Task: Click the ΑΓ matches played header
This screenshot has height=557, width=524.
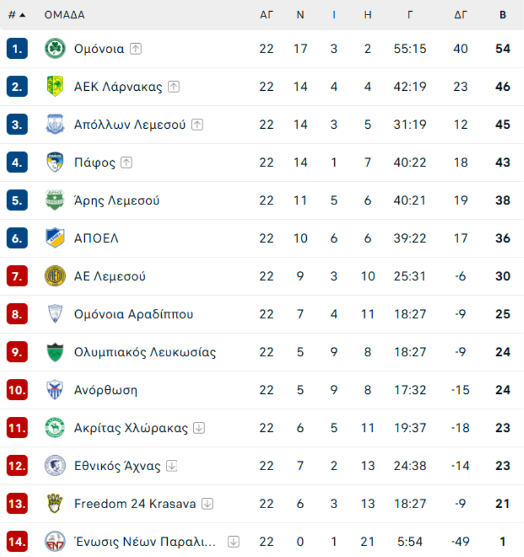Action: [x=266, y=15]
